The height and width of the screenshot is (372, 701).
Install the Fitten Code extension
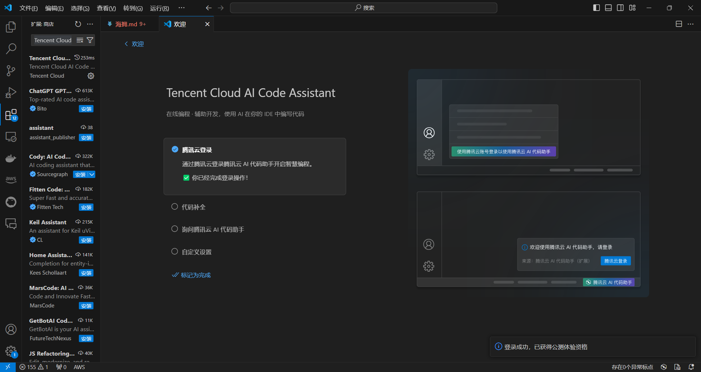86,207
